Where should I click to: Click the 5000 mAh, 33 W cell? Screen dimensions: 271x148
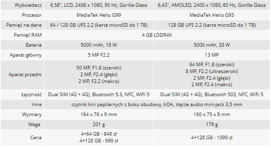tap(212, 45)
